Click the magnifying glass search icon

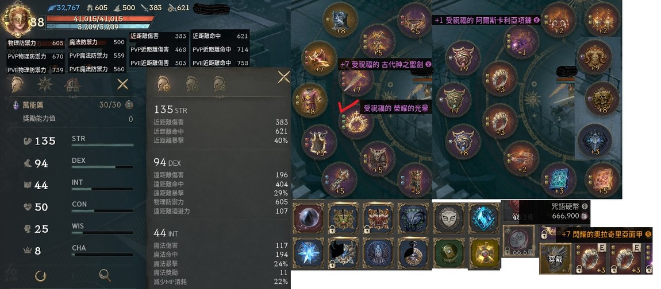105,276
